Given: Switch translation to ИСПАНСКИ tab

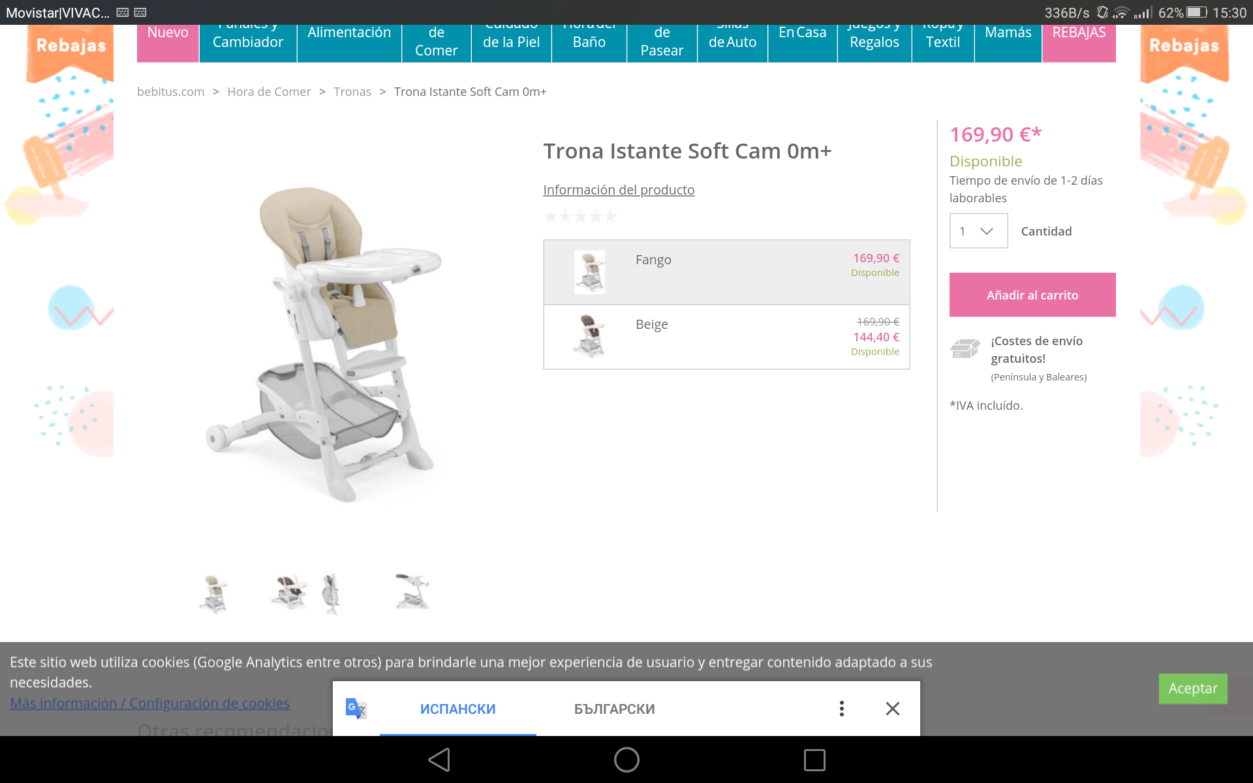Looking at the screenshot, I should [x=458, y=709].
